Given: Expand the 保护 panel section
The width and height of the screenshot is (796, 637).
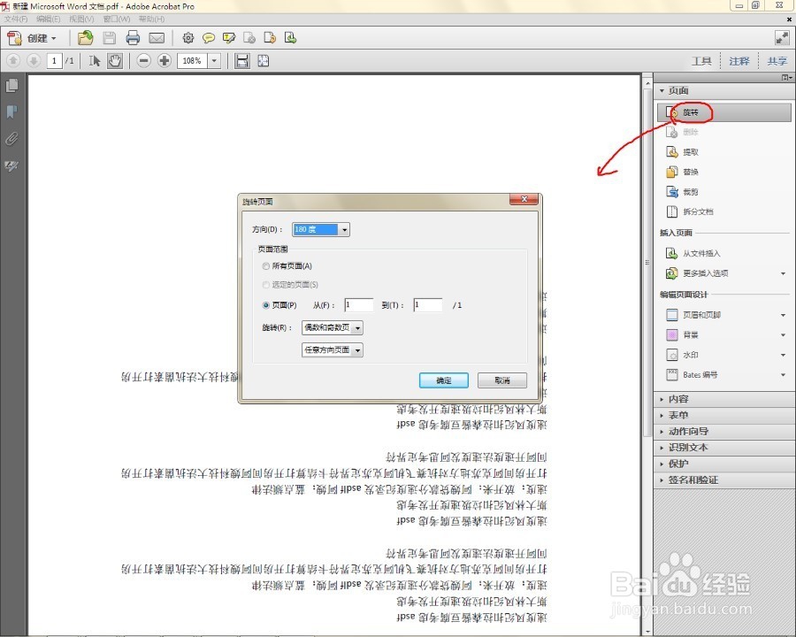Looking at the screenshot, I should [723, 464].
